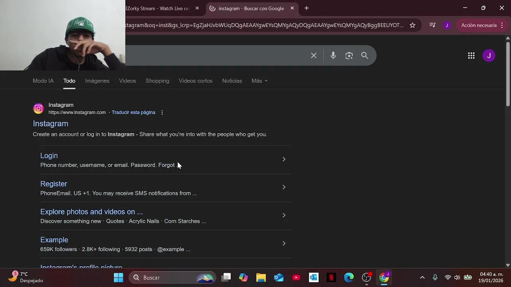This screenshot has width=511, height=287.
Task: Open the volume control in the tray
Action: click(x=457, y=277)
